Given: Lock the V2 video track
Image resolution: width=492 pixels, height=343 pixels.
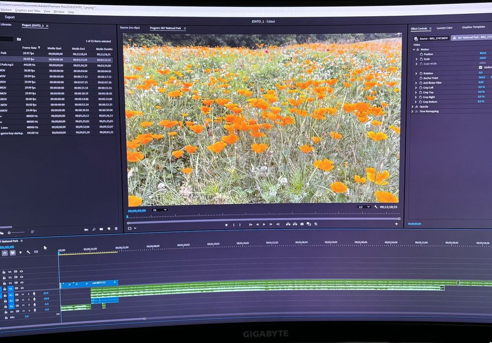Looking at the screenshot, I should tap(4, 282).
